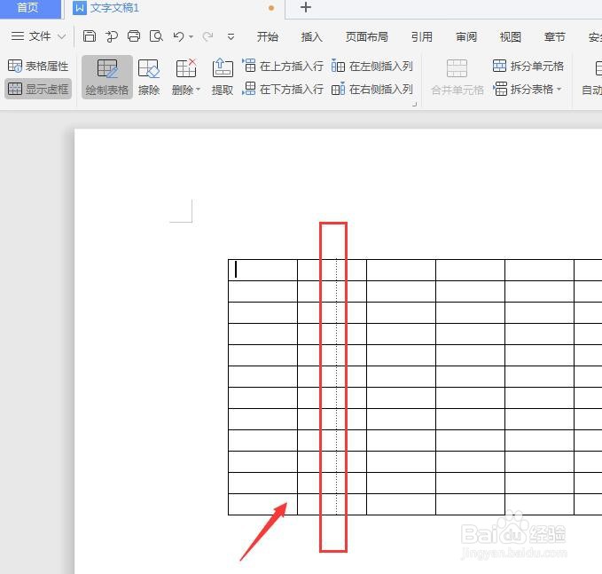Open the 章节 tab
This screenshot has width=602, height=574.
pyautogui.click(x=554, y=37)
